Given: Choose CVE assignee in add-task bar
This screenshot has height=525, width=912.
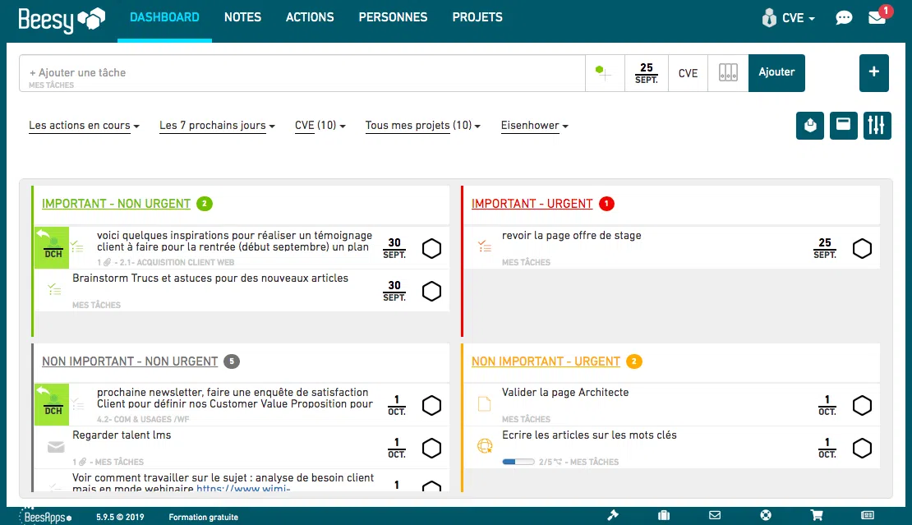Looking at the screenshot, I should 688,73.
